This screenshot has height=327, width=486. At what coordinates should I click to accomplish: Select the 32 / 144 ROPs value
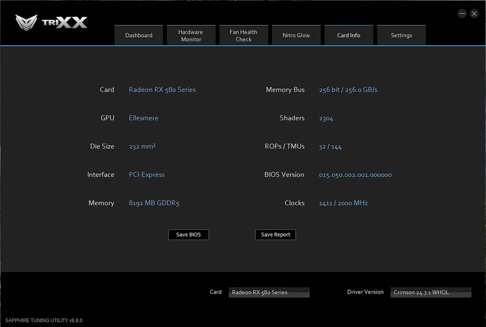(x=330, y=147)
